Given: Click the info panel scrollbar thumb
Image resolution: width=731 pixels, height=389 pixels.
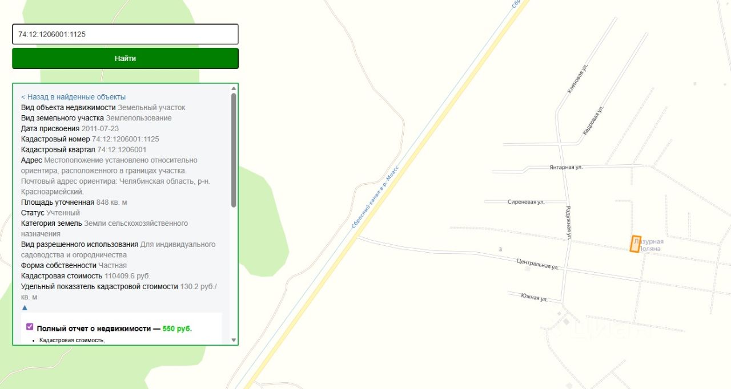Looking at the screenshot, I should click(234, 150).
